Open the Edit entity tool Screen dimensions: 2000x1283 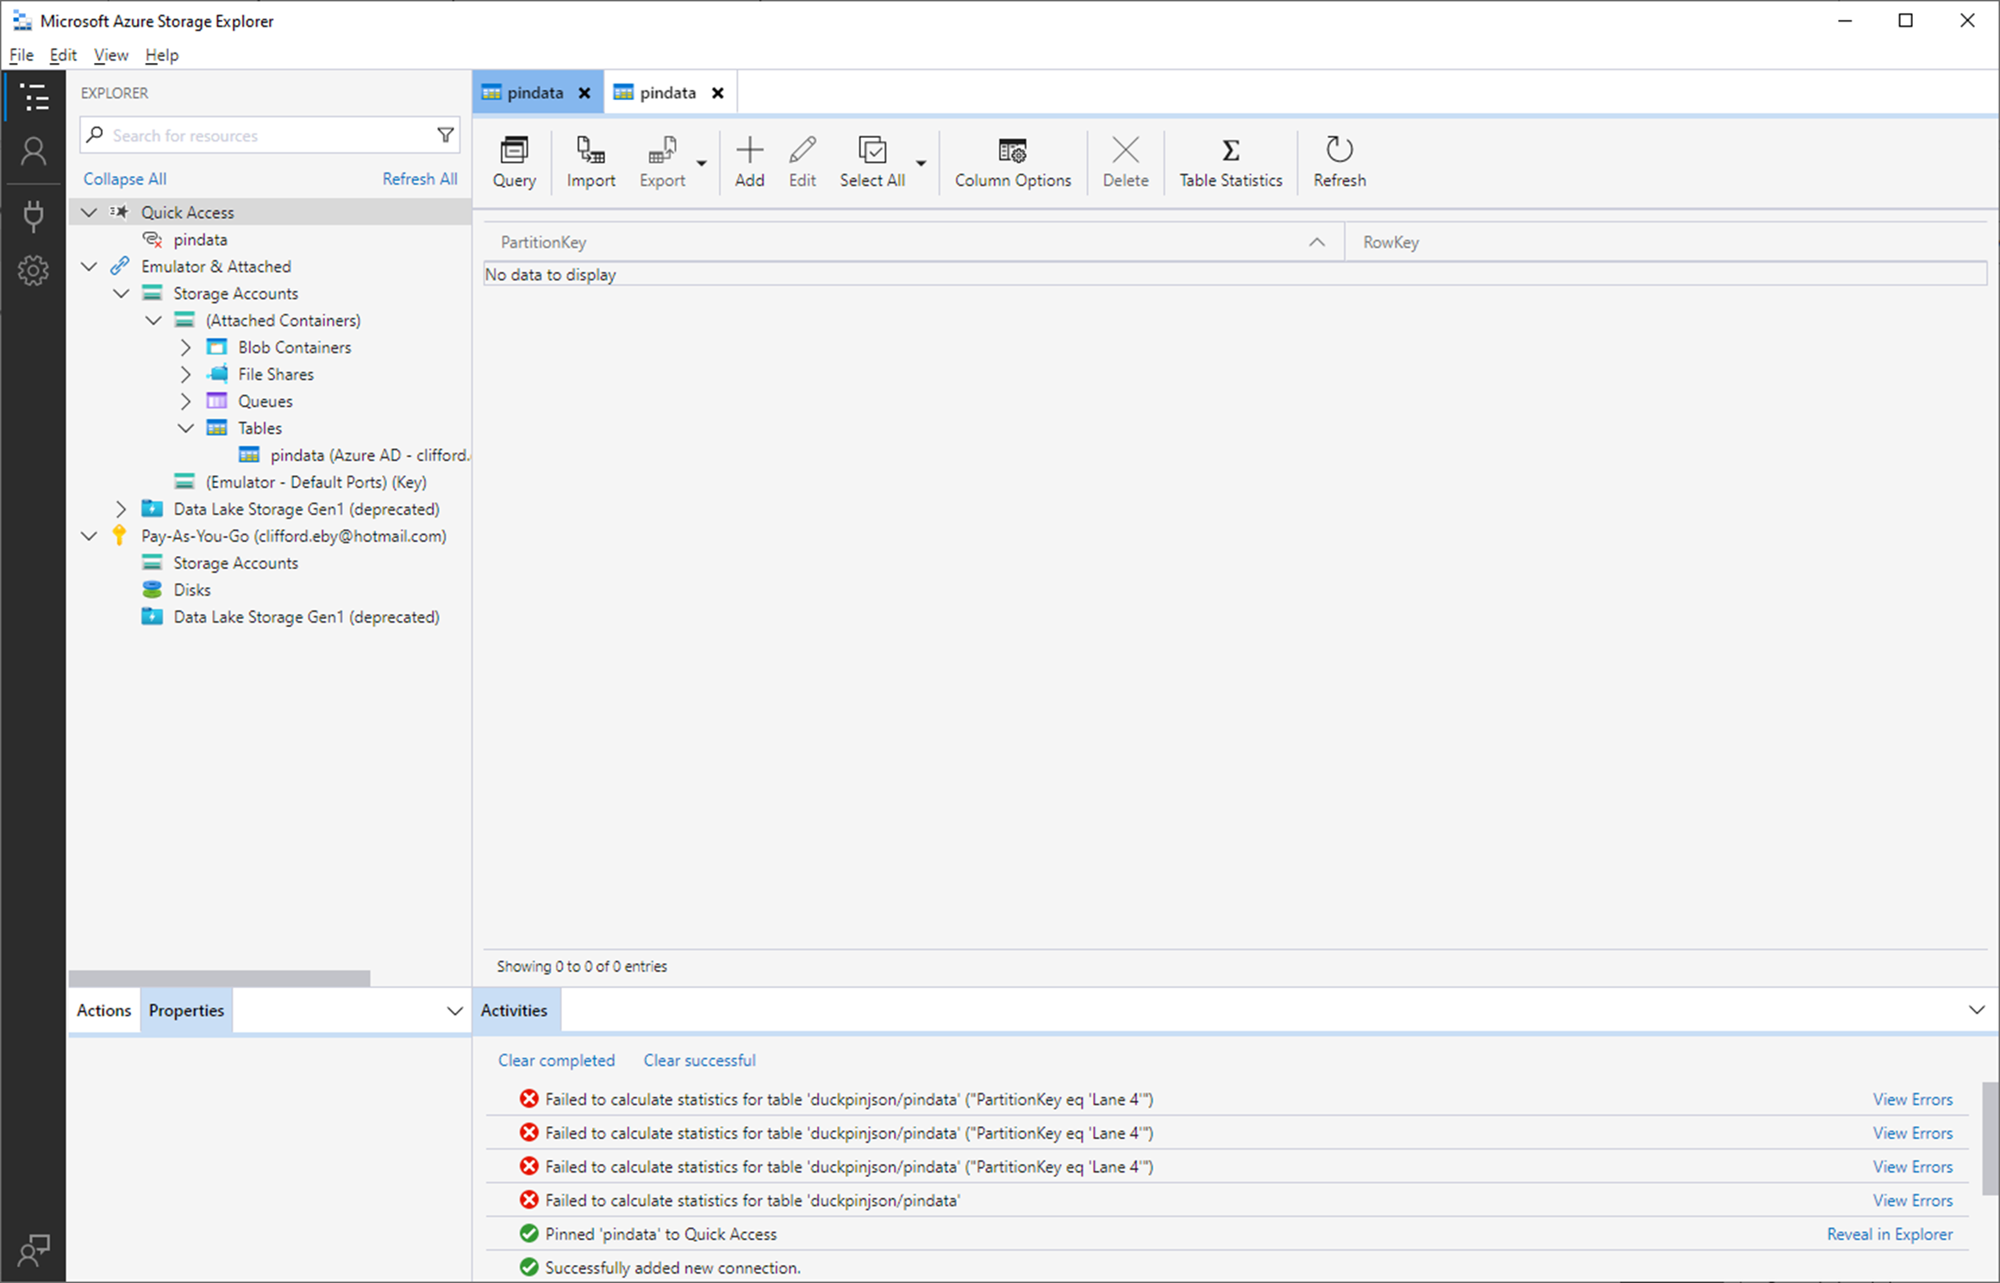[802, 162]
